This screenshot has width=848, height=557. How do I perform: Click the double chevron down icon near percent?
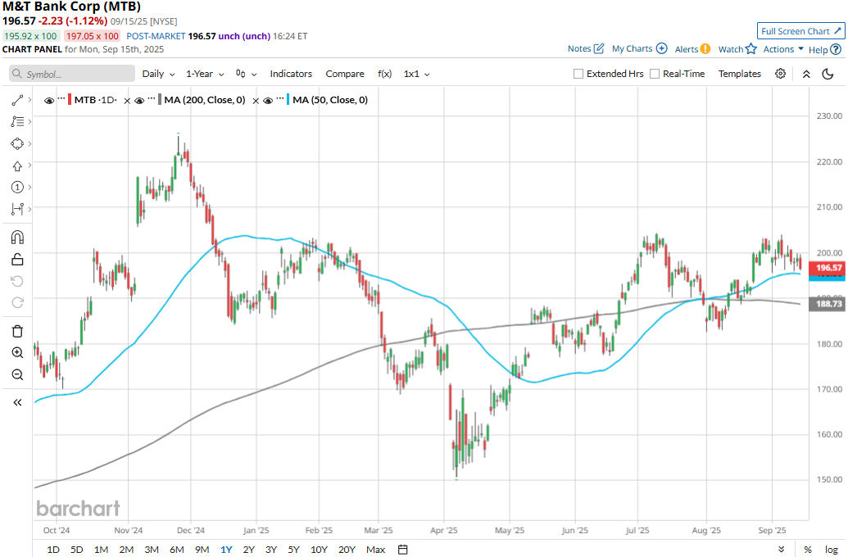pos(782,550)
